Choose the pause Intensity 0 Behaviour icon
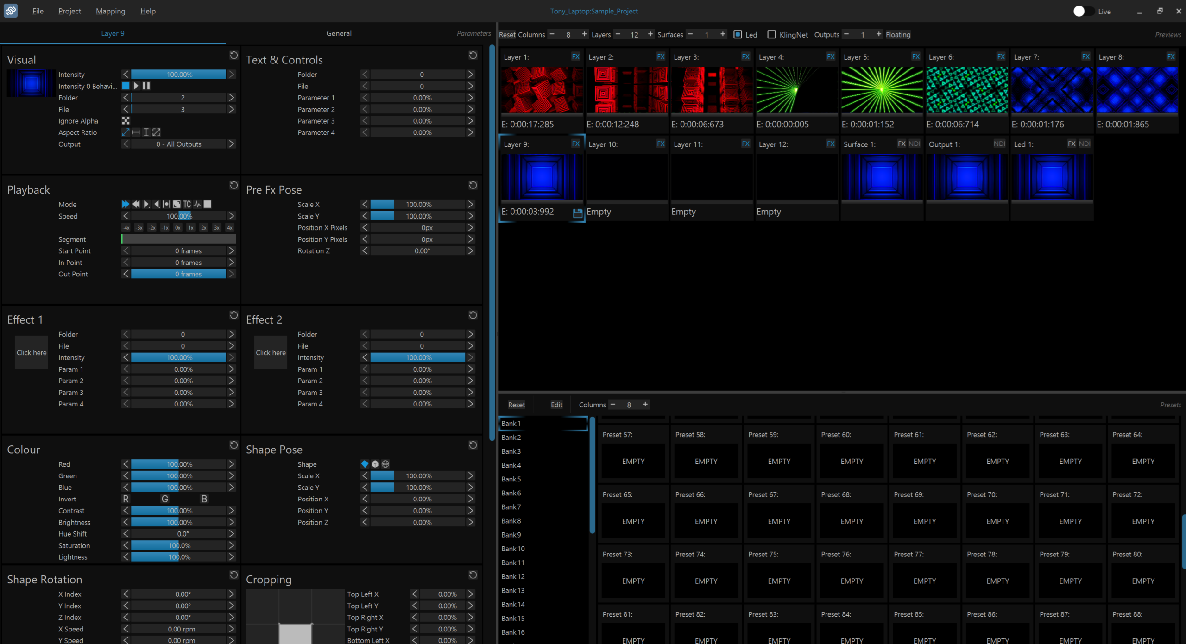 pyautogui.click(x=146, y=86)
